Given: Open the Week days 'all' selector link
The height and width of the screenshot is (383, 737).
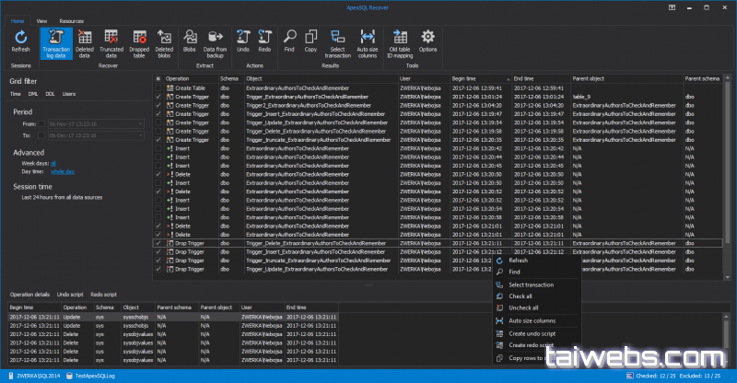Looking at the screenshot, I should coord(53,162).
